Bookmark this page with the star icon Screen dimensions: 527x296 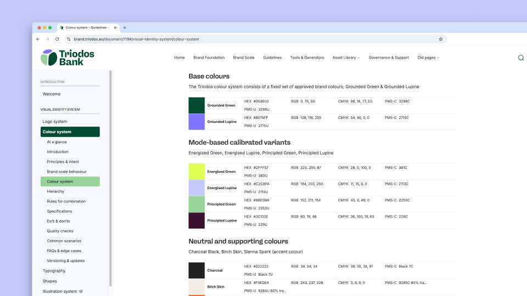[x=440, y=39]
